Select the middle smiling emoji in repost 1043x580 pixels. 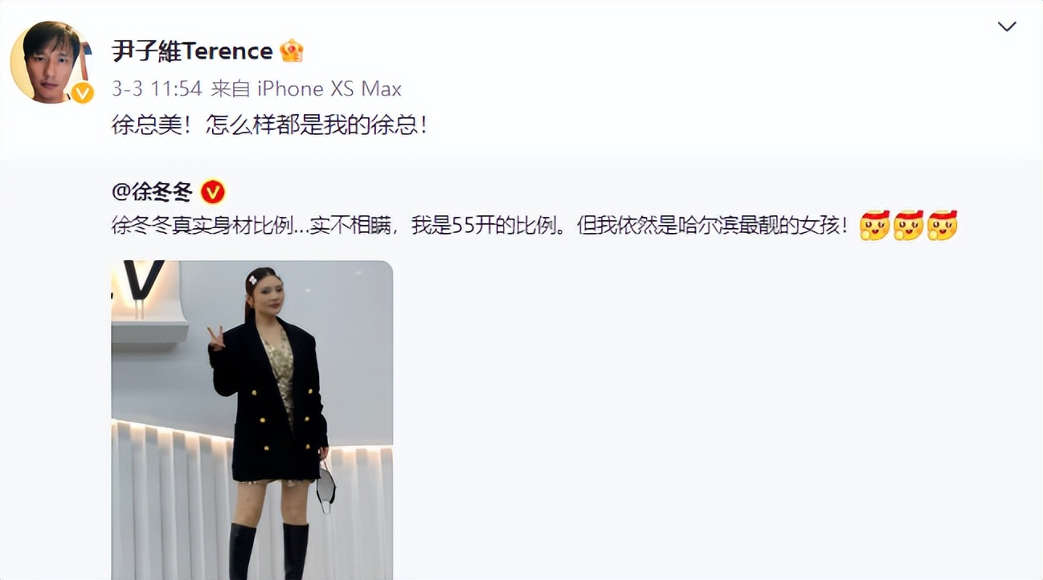(x=909, y=226)
